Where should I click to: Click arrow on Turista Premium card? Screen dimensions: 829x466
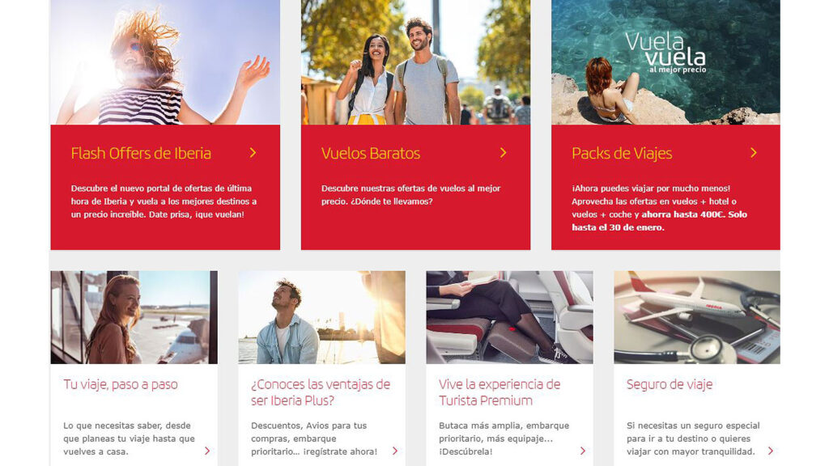point(583,451)
